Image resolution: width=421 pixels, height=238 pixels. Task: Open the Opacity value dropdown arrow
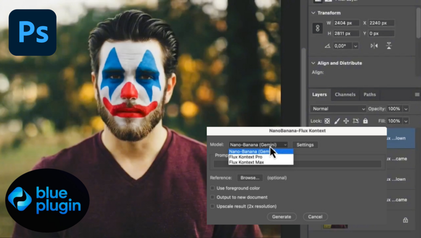point(406,109)
